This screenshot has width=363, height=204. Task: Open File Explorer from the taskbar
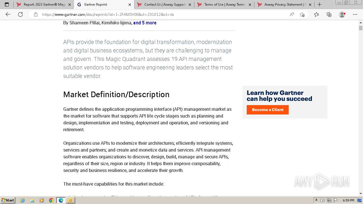pyautogui.click(x=32, y=200)
